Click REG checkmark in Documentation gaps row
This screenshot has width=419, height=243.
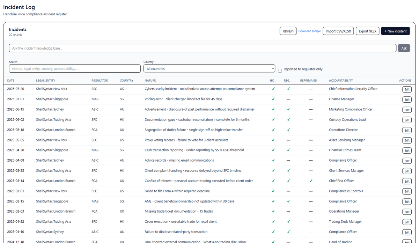coord(288,119)
